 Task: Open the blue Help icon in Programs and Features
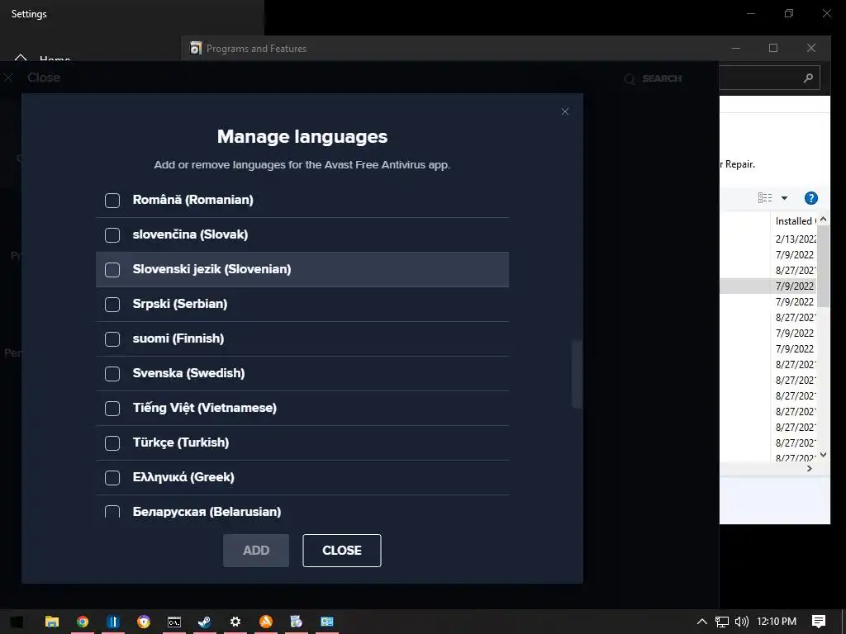(x=811, y=198)
